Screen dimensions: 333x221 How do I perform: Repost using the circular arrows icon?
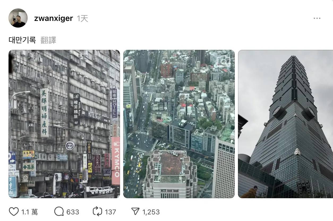[x=97, y=212]
